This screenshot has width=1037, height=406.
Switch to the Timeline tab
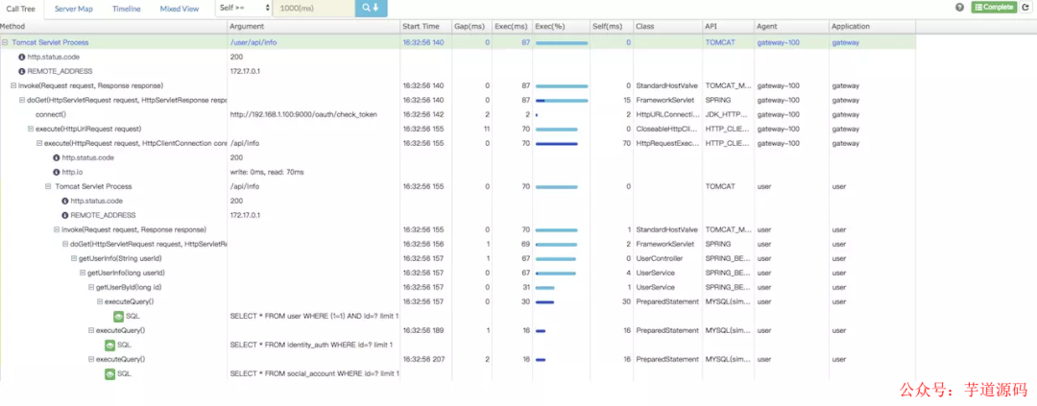click(127, 9)
